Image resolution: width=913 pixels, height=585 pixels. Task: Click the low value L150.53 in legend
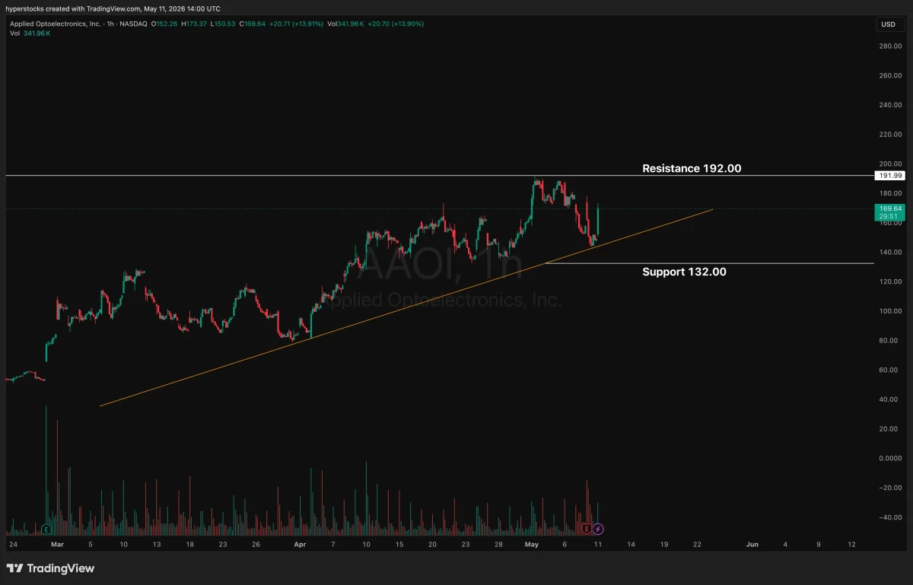click(224, 24)
